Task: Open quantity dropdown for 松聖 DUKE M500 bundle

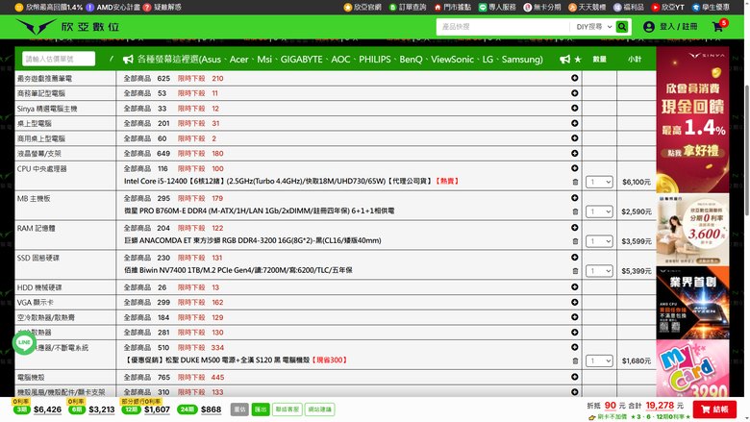Action: point(599,360)
